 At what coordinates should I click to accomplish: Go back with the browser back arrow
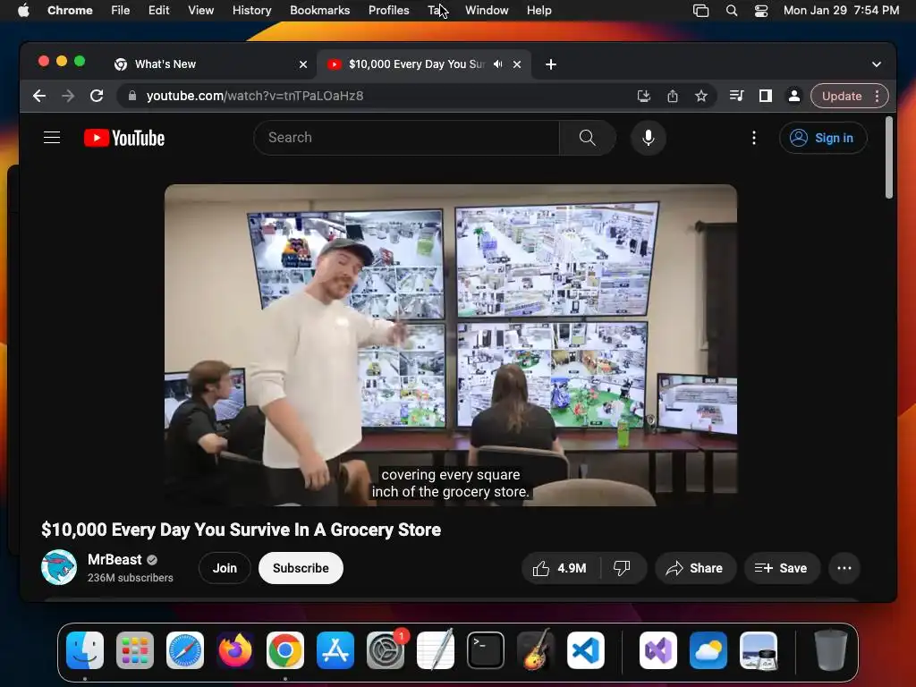click(39, 96)
